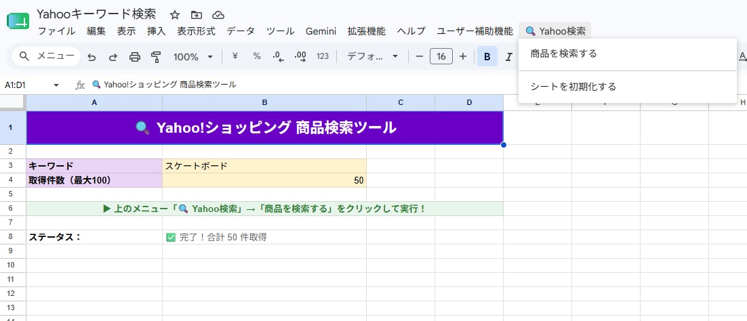Click the formula bar content

tap(163, 85)
